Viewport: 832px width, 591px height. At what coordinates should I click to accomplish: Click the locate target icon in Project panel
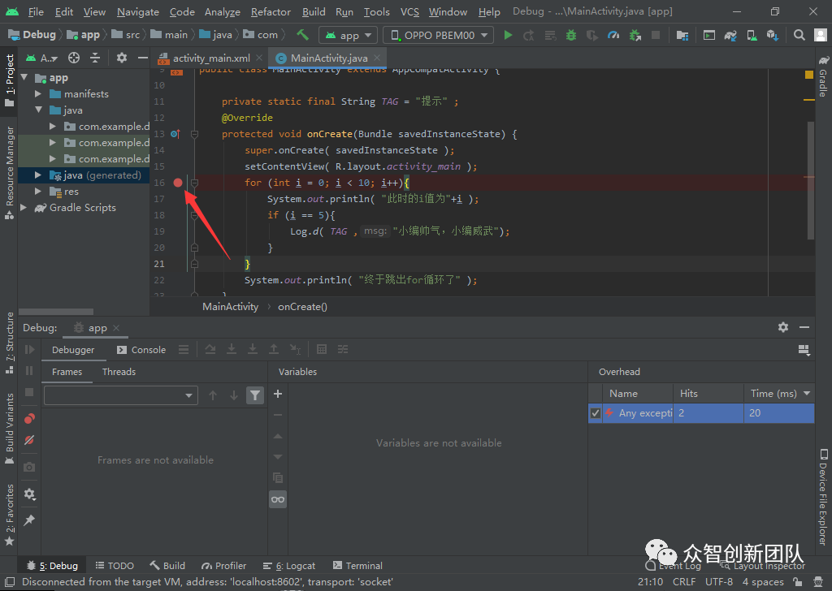point(74,58)
